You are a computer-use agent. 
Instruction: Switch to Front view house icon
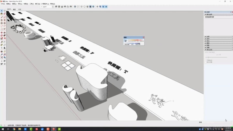pyautogui.click(x=62, y=7)
